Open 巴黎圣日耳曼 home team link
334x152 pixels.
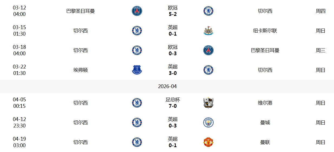click(x=81, y=11)
